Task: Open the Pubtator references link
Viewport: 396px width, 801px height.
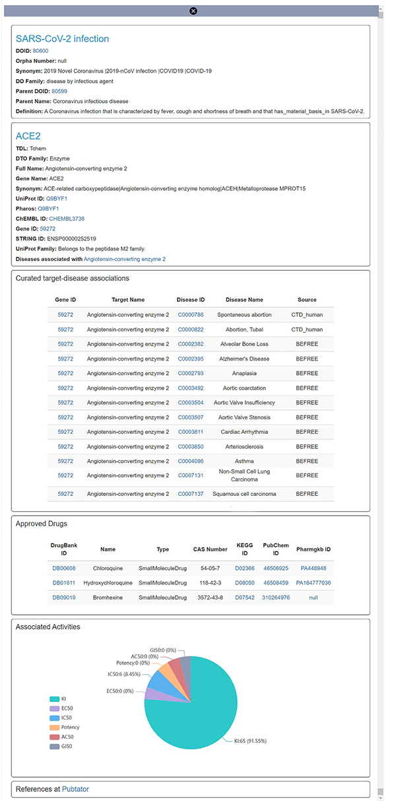Action: tap(75, 788)
